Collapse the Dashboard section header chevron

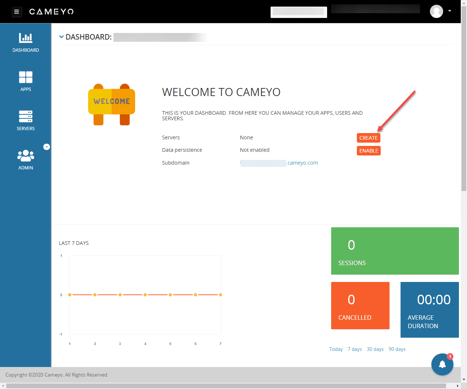click(61, 37)
